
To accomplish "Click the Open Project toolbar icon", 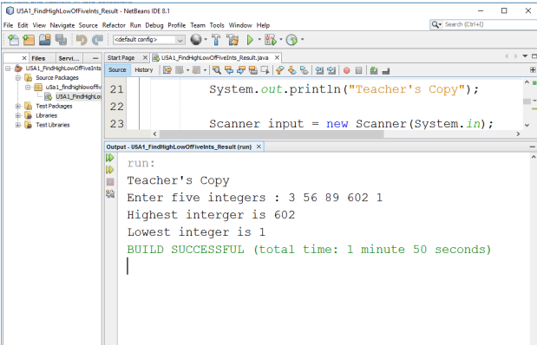I will click(45, 40).
